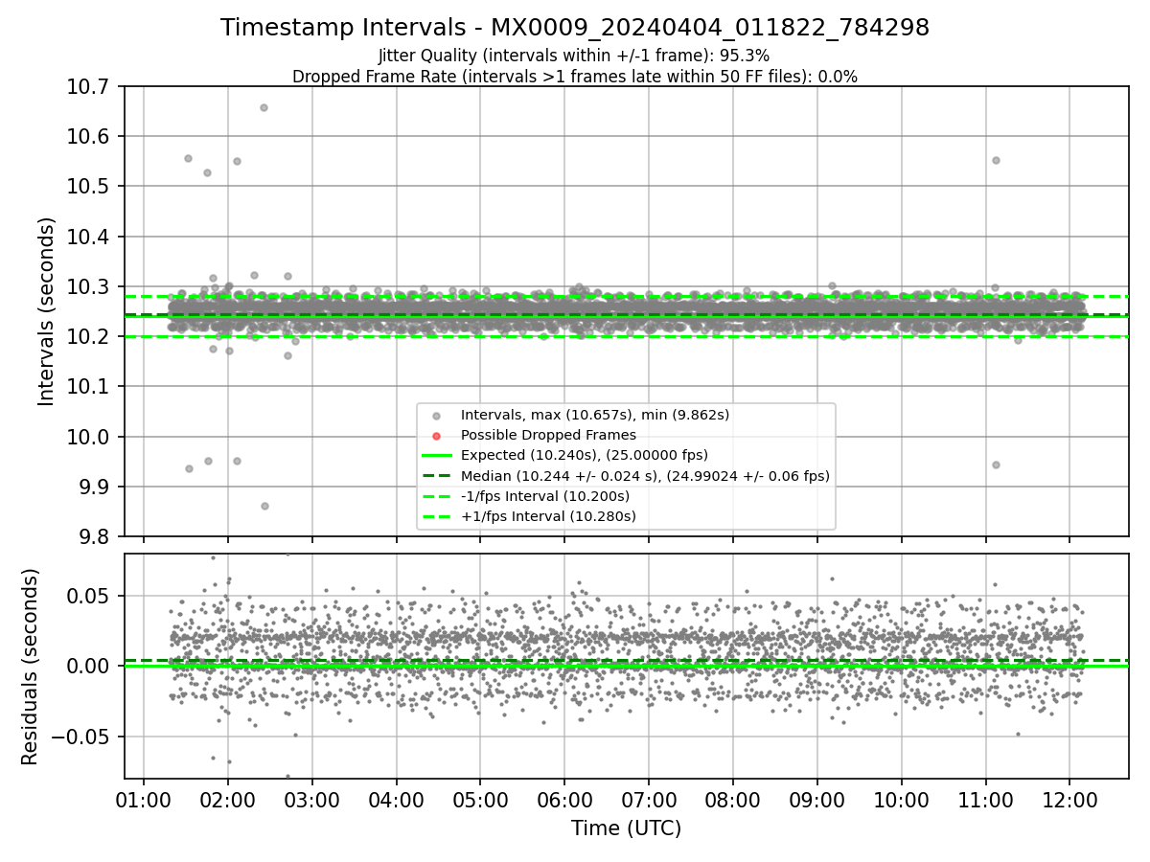Click the '09:00' time tick label

click(x=817, y=799)
